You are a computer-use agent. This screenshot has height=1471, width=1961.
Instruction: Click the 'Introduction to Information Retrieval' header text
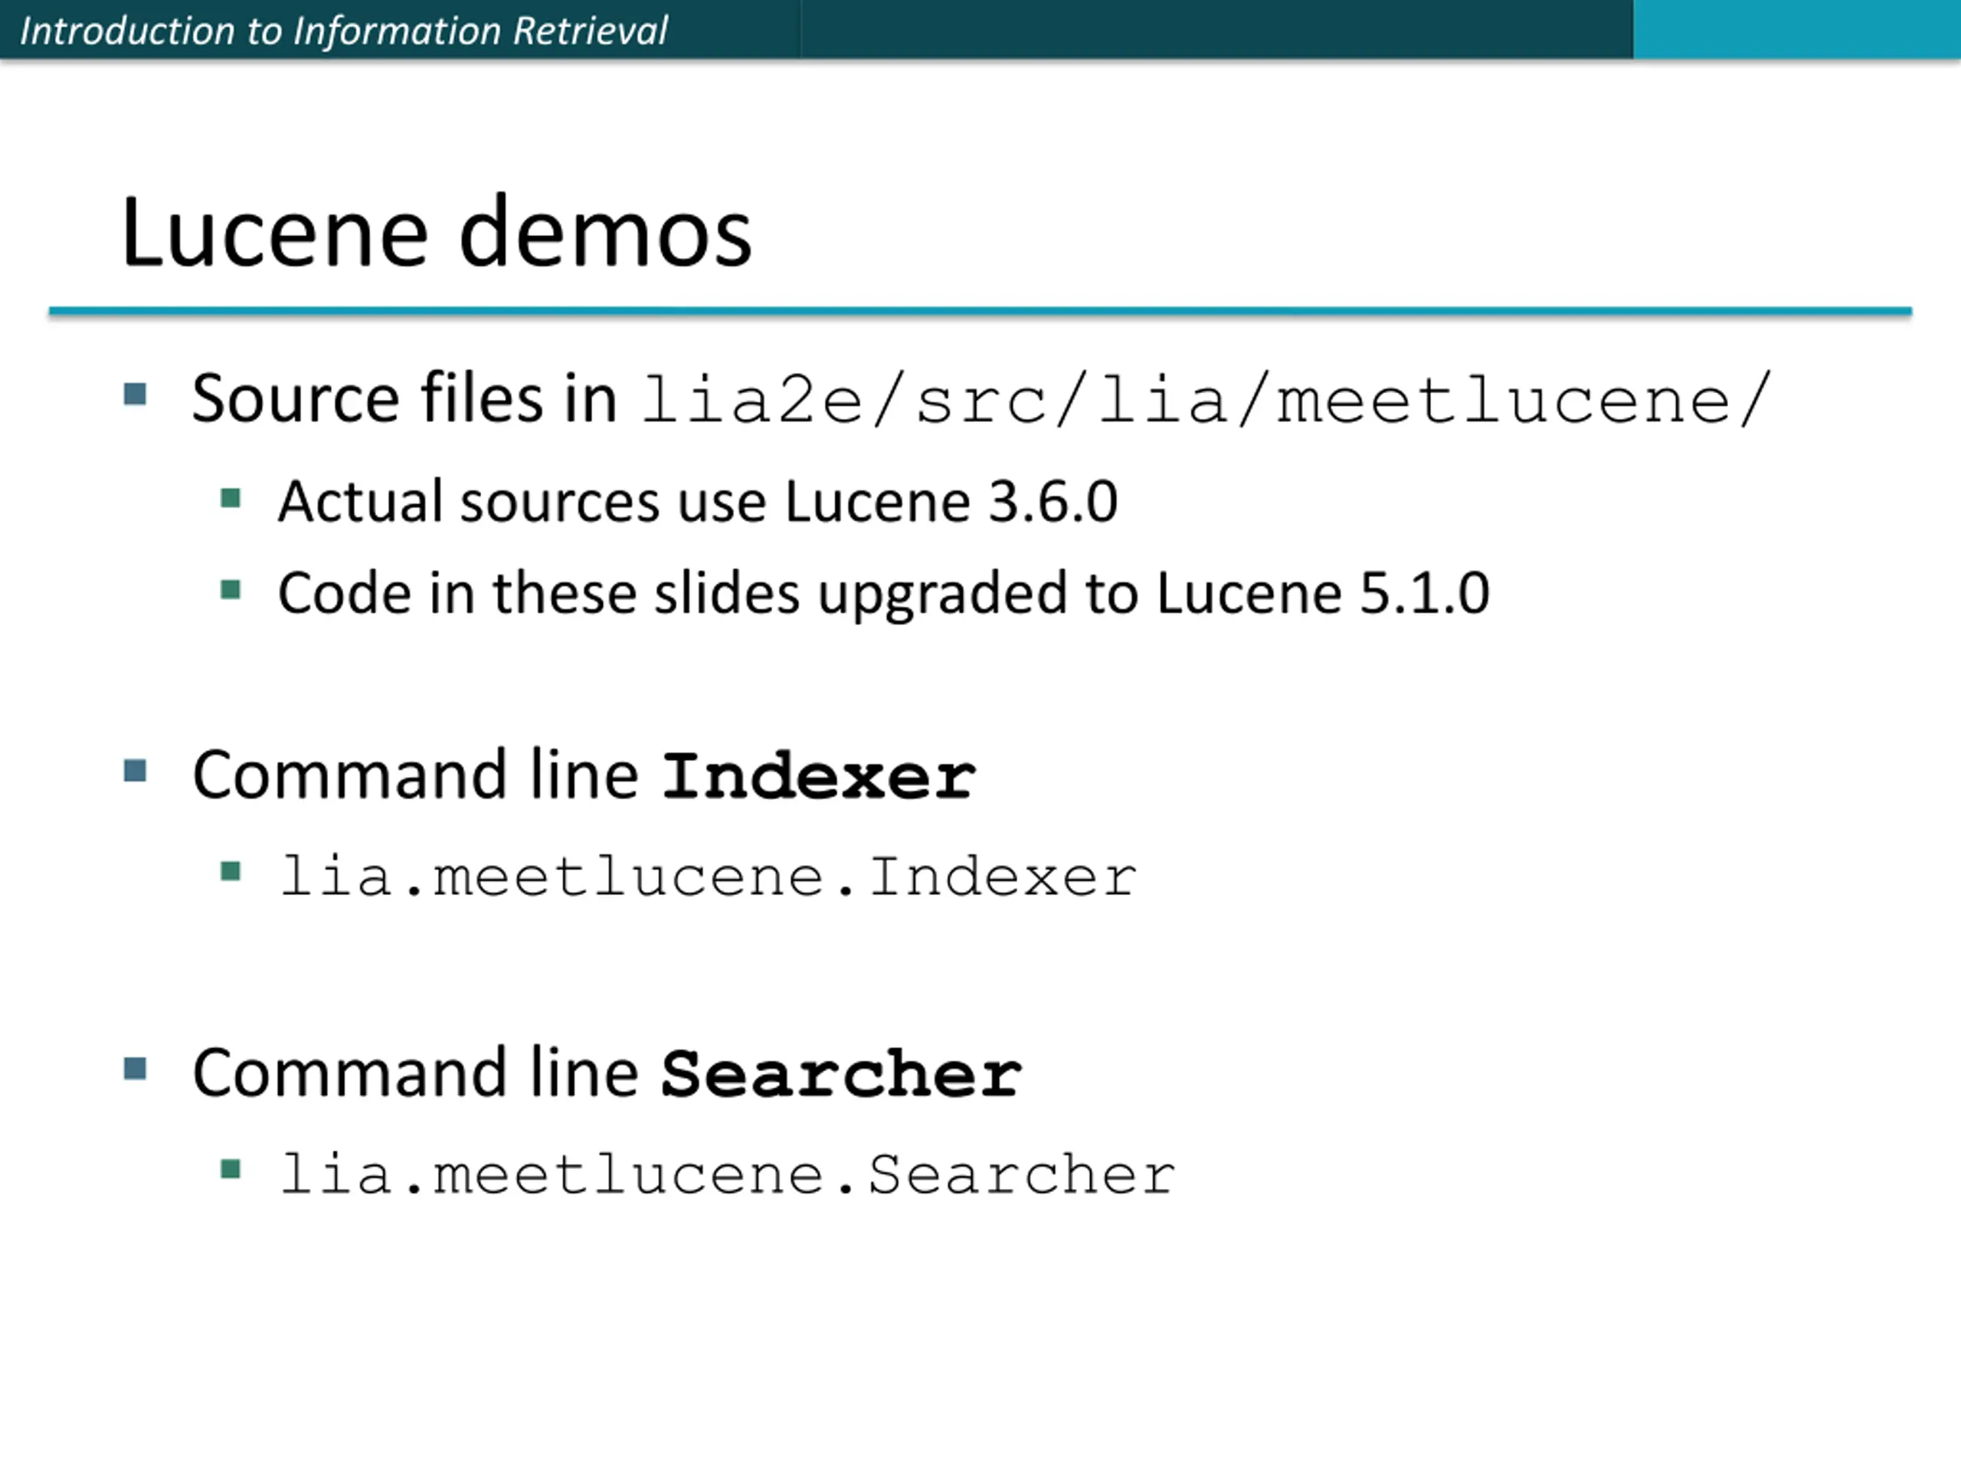tap(343, 31)
